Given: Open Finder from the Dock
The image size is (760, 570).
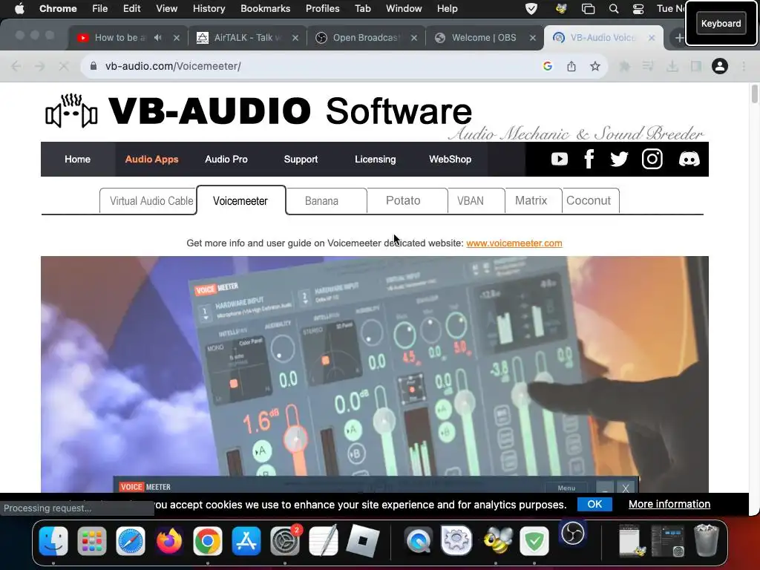Looking at the screenshot, I should (53, 540).
